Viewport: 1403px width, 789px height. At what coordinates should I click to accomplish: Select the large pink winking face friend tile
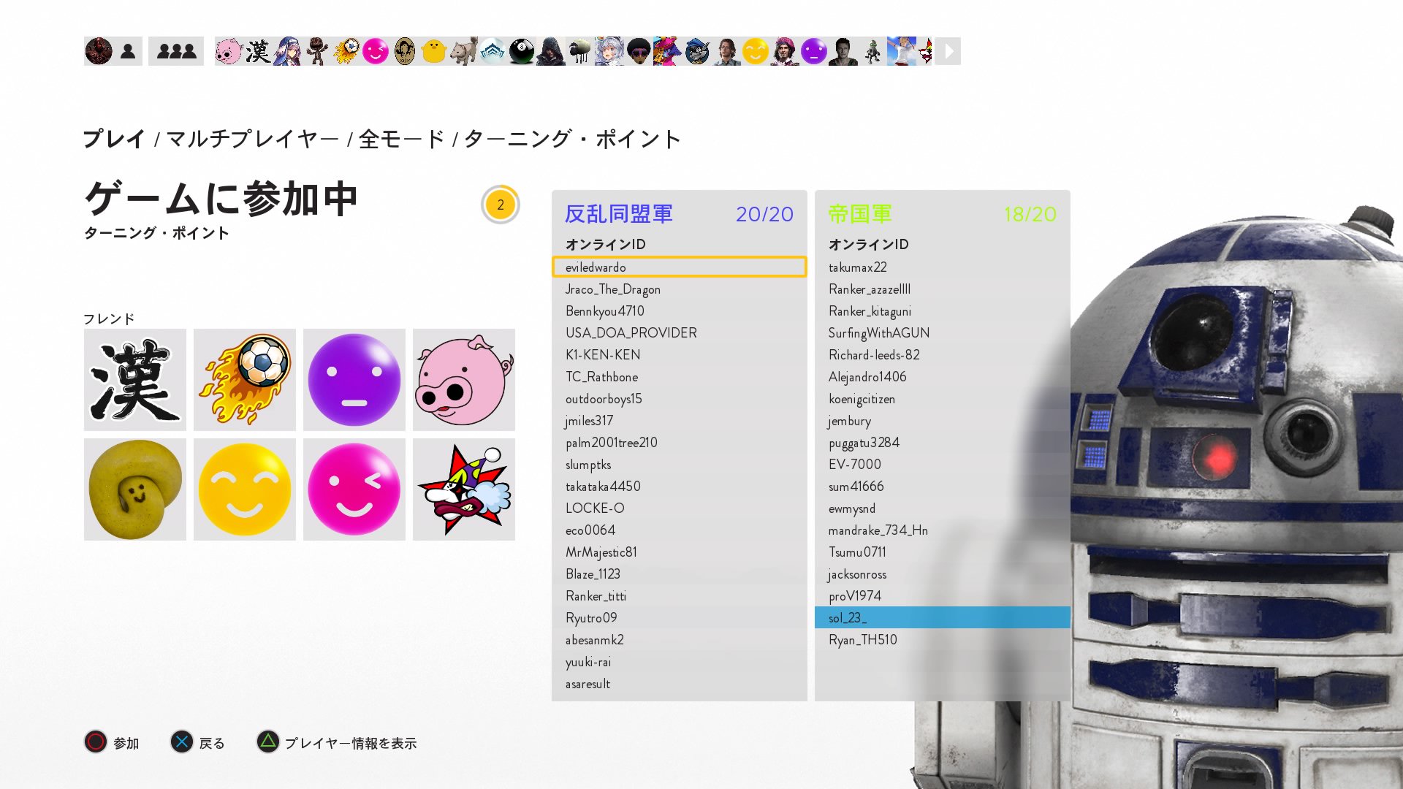pos(354,489)
